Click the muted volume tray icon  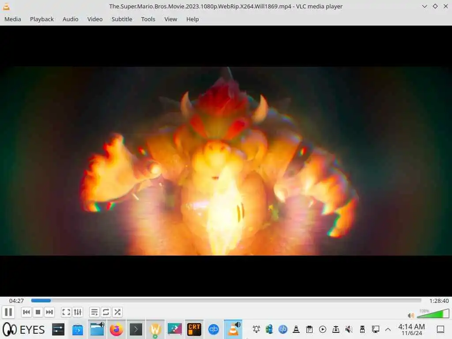coord(349,329)
